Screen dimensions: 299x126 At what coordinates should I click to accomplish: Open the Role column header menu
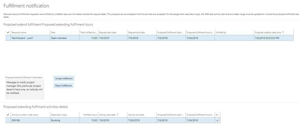click(x=65, y=33)
